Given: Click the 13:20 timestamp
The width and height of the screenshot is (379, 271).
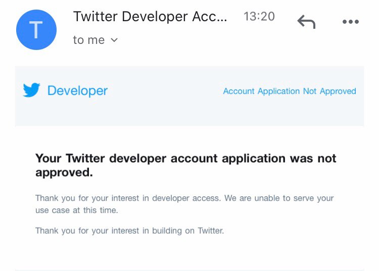Looking at the screenshot, I should tap(259, 17).
